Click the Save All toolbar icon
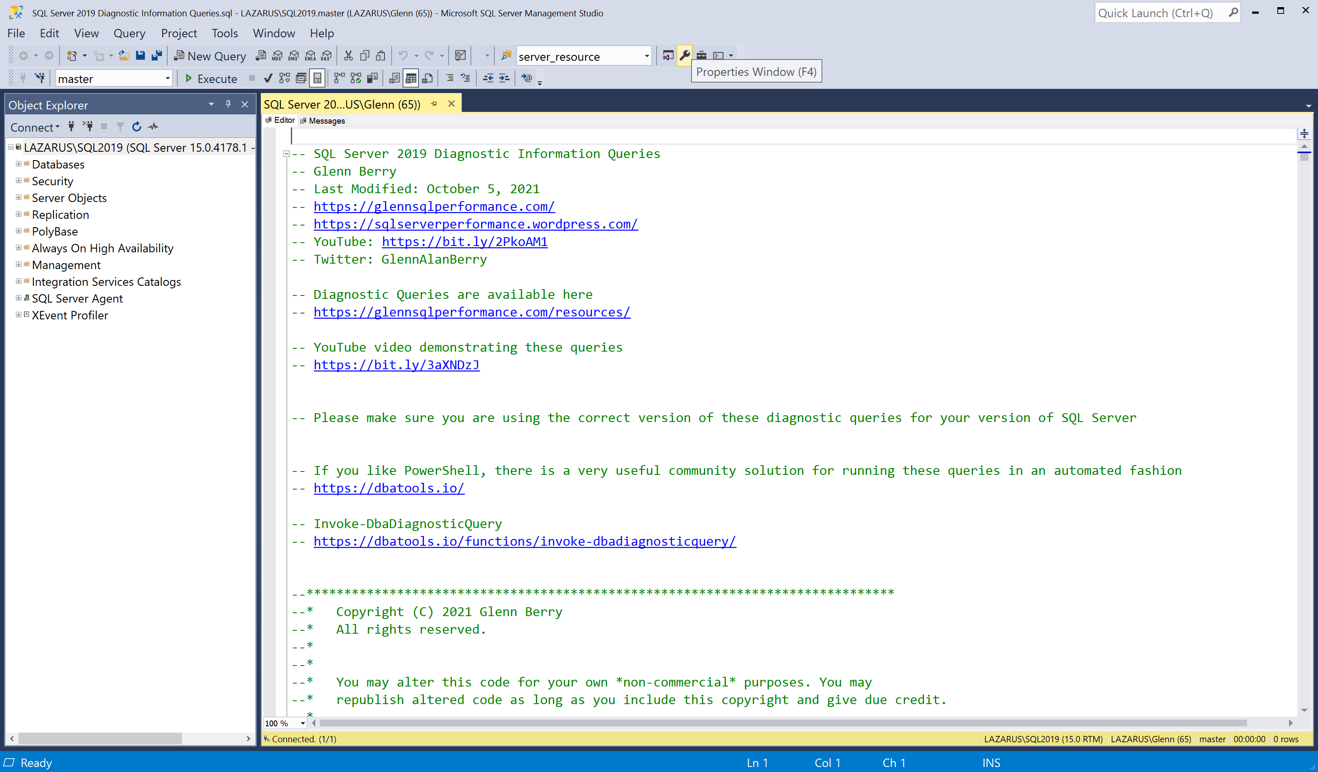The image size is (1318, 772). tap(156, 55)
